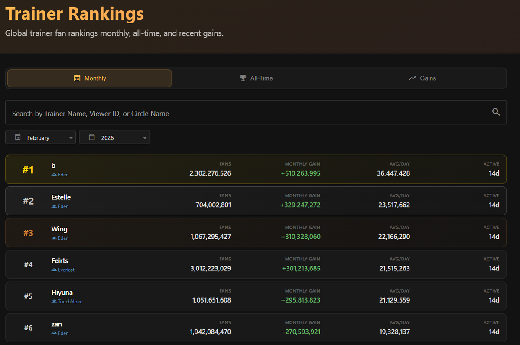Click the magnifying glass search icon
Image resolution: width=520 pixels, height=345 pixels.
496,112
